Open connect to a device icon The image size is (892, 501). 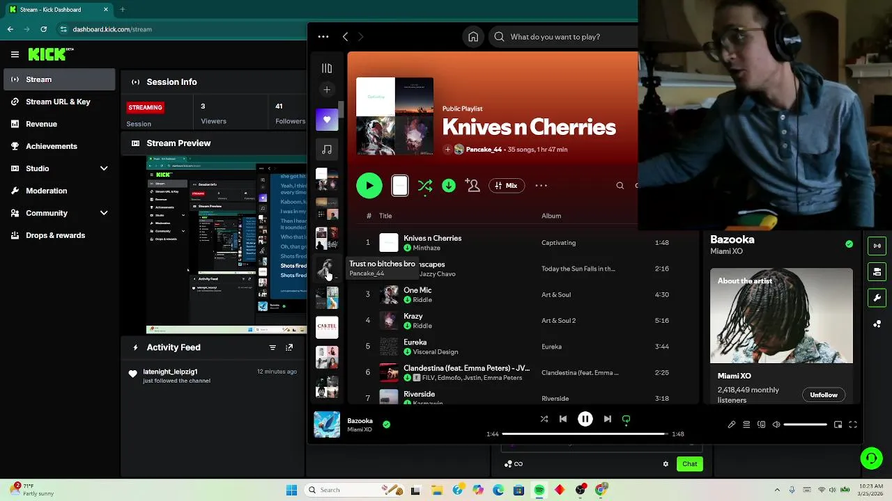click(x=761, y=424)
